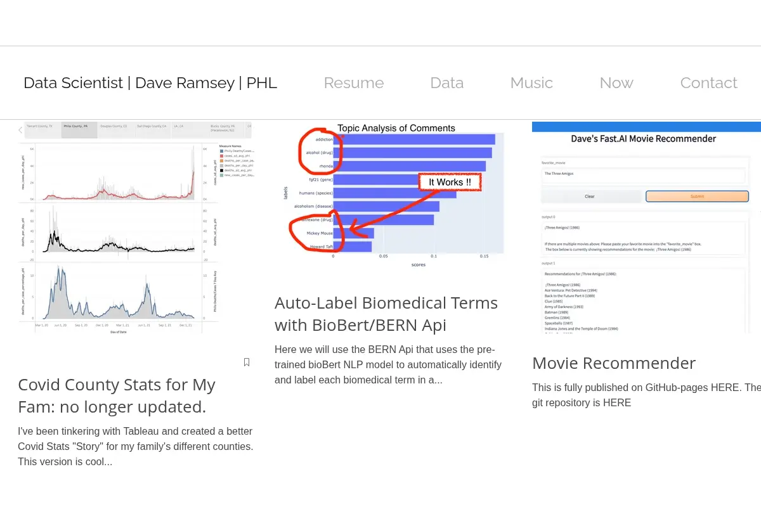
Task: Select San Diego County, CA tab in Covid chart
Action: 153,130
